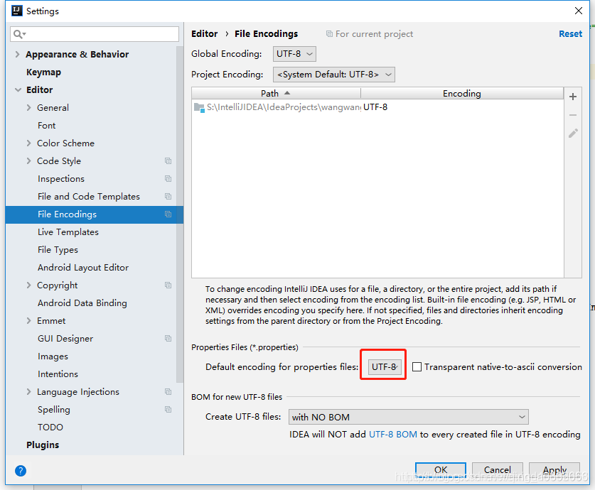Select File Encodings in the breadcrumb header
Screen dimensions: 595x490
266,33
